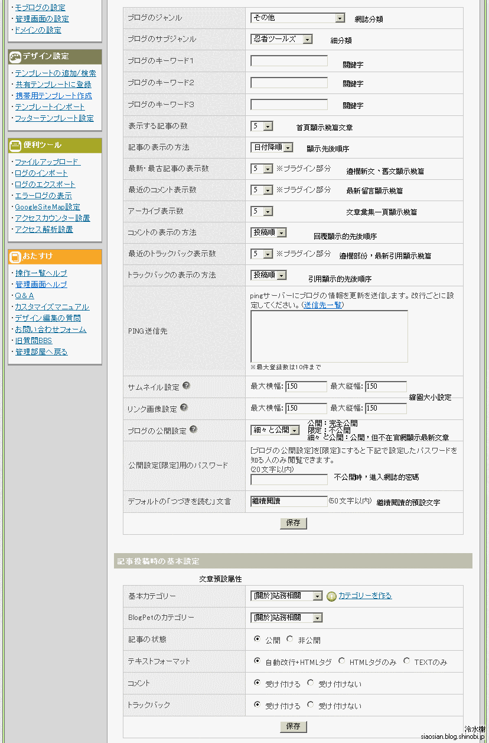Click the ブログのキーワード1 input field
Screen dimensions: 489x743
pos(289,61)
